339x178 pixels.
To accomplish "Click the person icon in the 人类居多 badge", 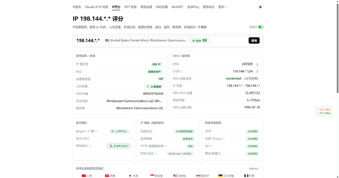I will click(x=148, y=87).
